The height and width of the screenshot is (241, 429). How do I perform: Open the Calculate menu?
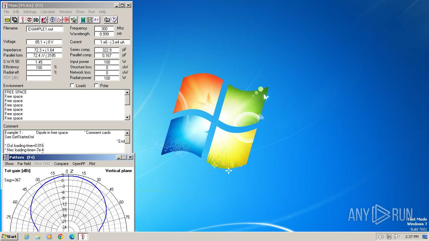tap(48, 12)
